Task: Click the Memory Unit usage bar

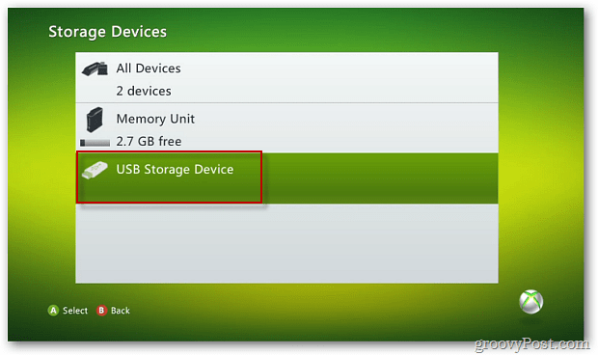Action: coord(95,143)
